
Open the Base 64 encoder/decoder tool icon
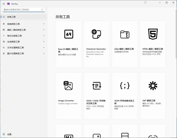point(68,34)
